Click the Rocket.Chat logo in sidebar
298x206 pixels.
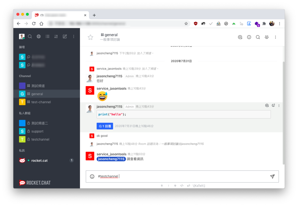(35, 183)
